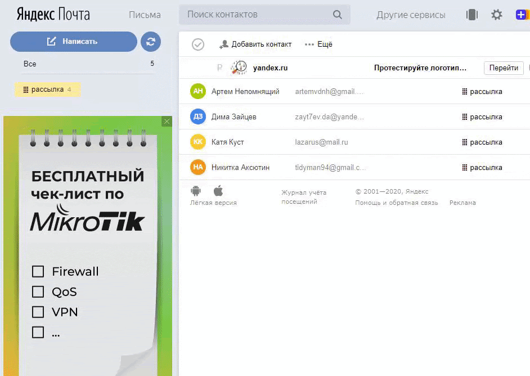The height and width of the screenshot is (376, 530).
Task: Click Добавить контакт button
Action: pos(255,44)
